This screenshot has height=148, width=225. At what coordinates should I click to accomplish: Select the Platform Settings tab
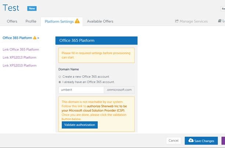(62, 22)
